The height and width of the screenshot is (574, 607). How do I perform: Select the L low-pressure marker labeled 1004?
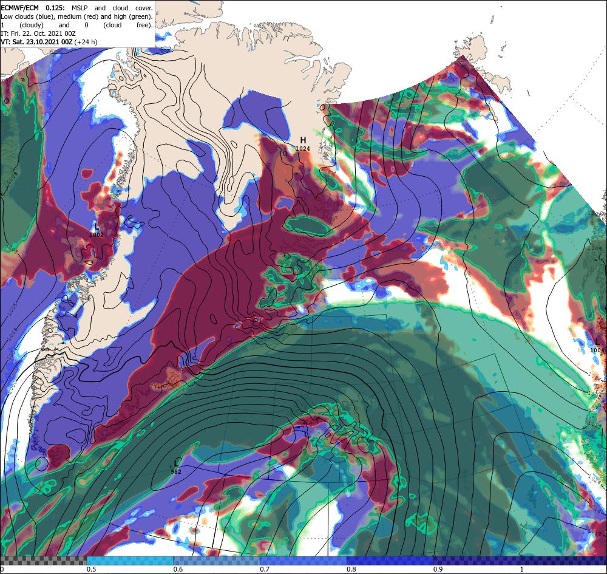(x=597, y=342)
